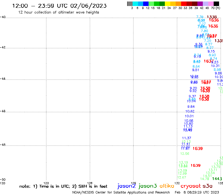Select the yellow swatch in the wave height scale
Screen dimensions: 223x195
[x=168, y=4]
